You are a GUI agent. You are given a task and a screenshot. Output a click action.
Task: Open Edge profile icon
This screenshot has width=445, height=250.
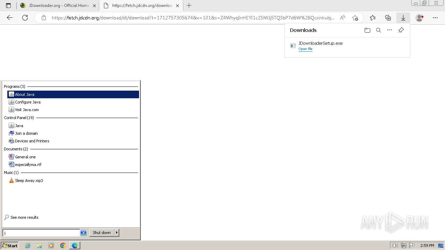tap(420, 18)
